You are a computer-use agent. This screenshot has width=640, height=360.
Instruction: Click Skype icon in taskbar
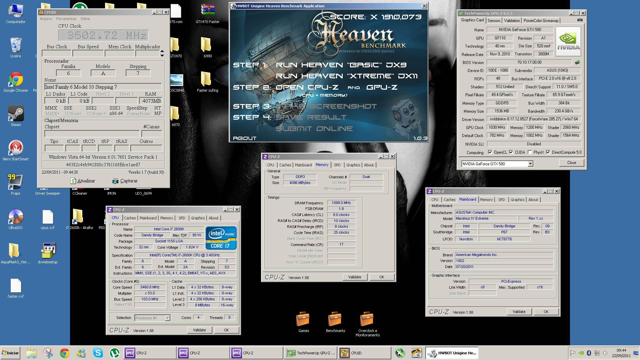[x=98, y=353]
